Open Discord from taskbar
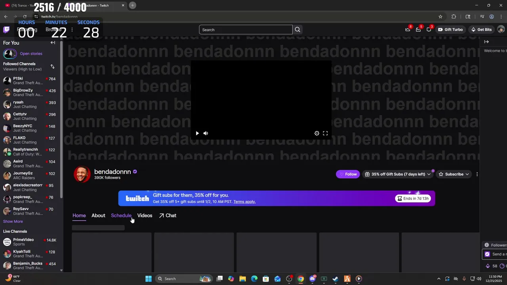The image size is (507, 285). [x=313, y=279]
